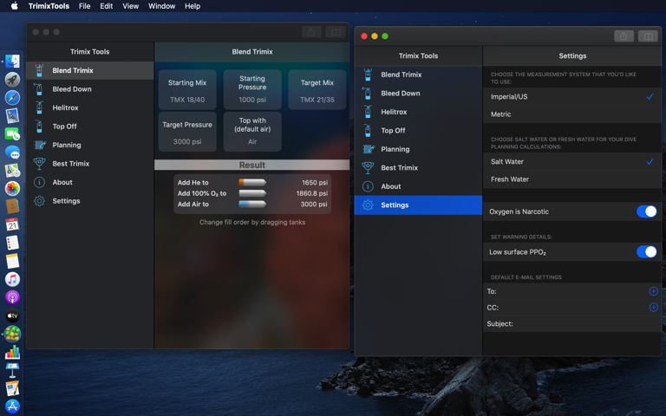Screen dimensions: 666x416
Task: Click the Settings gear icon in the left window
Action: [x=39, y=201]
